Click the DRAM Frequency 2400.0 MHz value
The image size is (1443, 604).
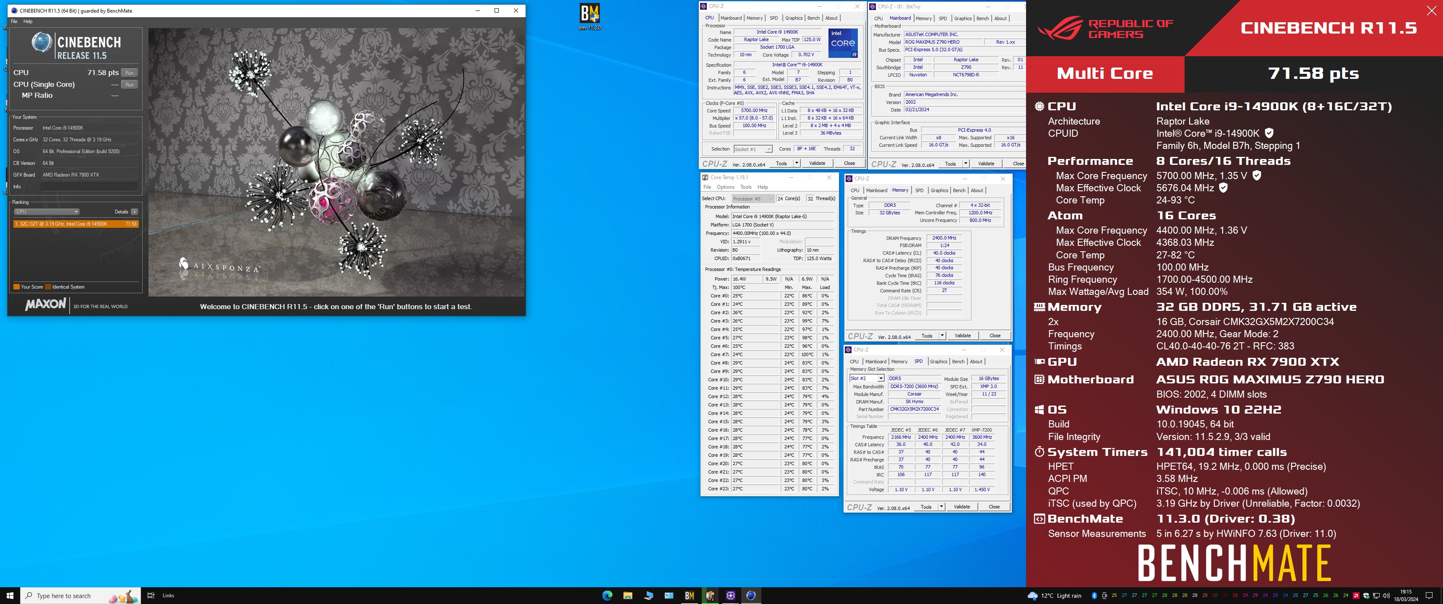click(x=944, y=238)
